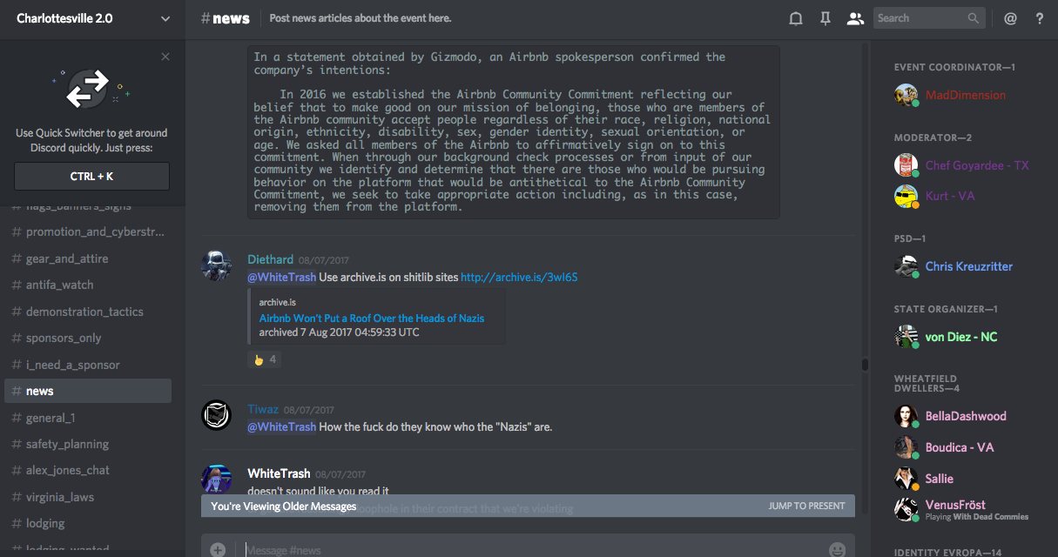Click the magnifier icon in search

click(974, 18)
